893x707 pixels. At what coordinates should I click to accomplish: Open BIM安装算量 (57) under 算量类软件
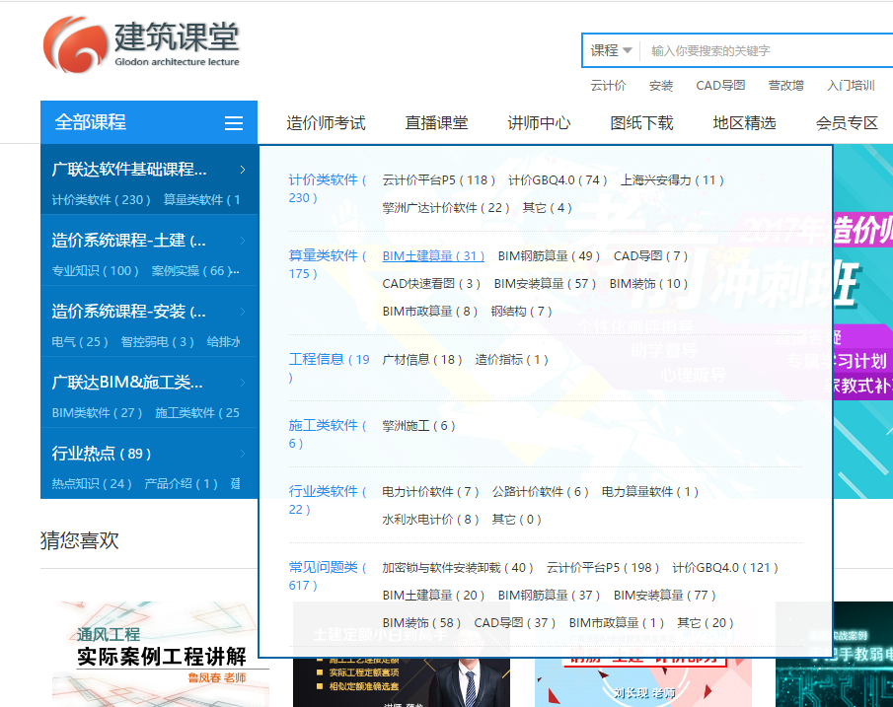click(545, 284)
